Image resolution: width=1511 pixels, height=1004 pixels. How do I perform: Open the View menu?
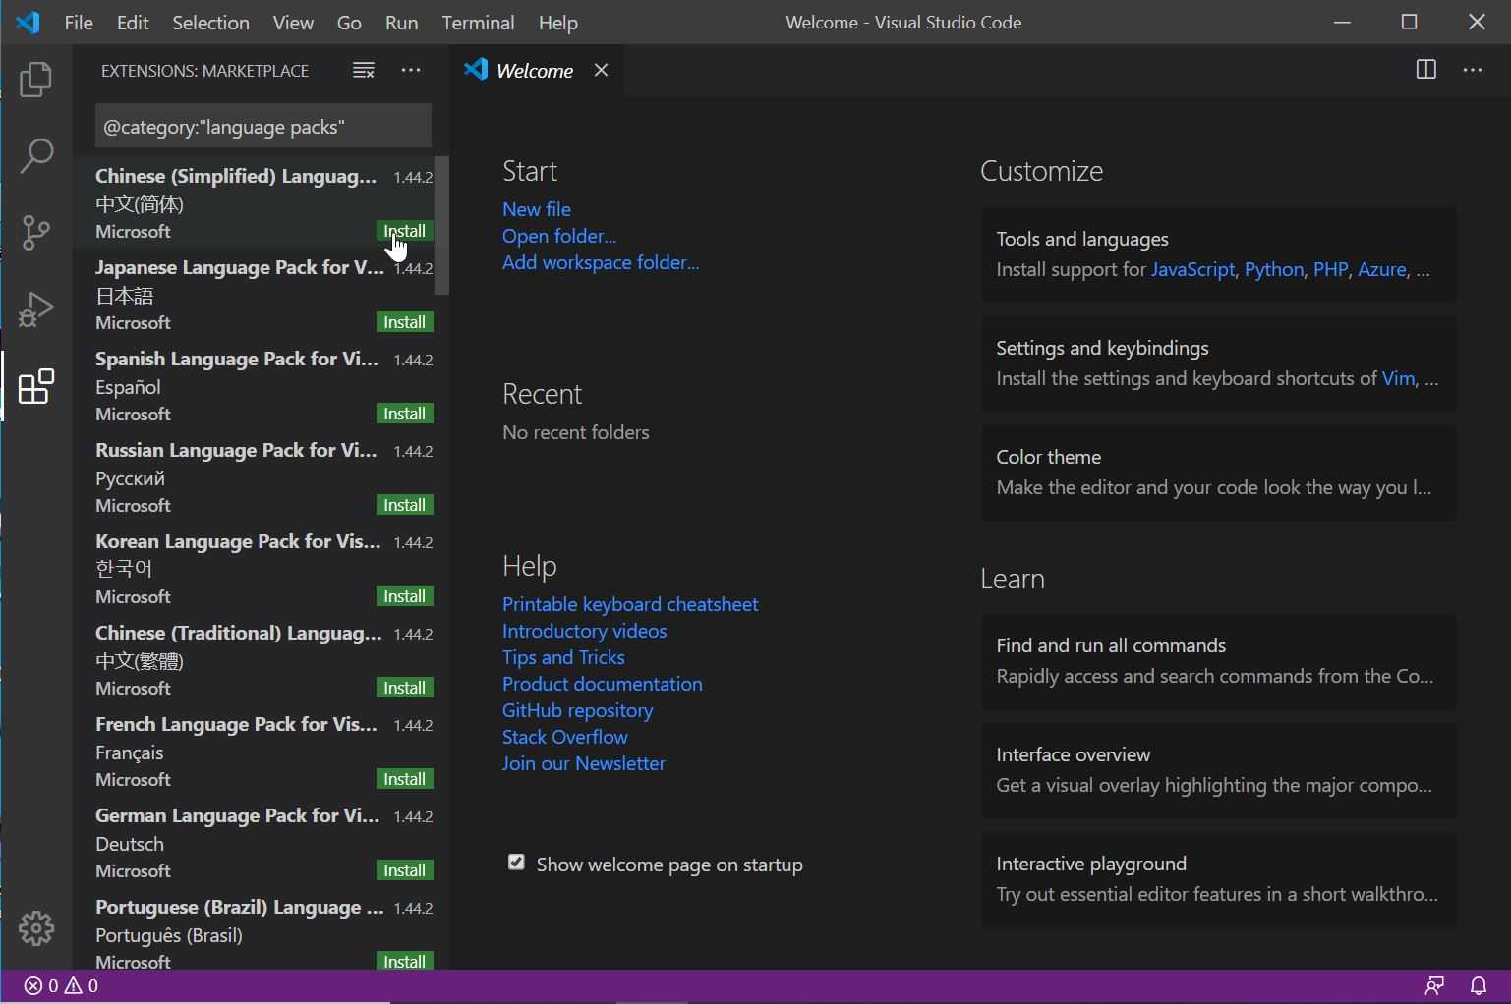pyautogui.click(x=293, y=23)
